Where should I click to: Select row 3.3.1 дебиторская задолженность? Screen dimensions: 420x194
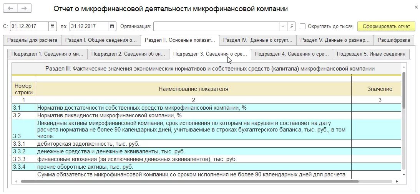click(206, 143)
